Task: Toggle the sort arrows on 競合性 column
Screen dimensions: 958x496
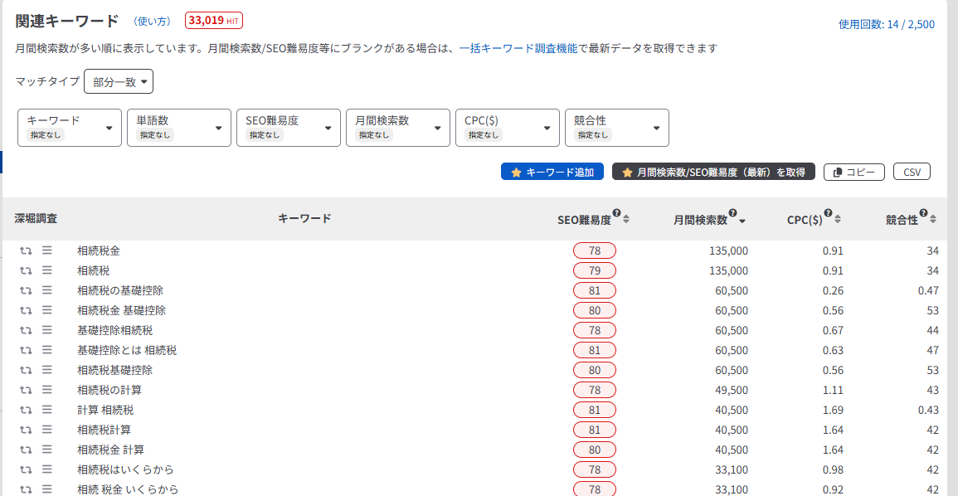Action: coord(932,218)
